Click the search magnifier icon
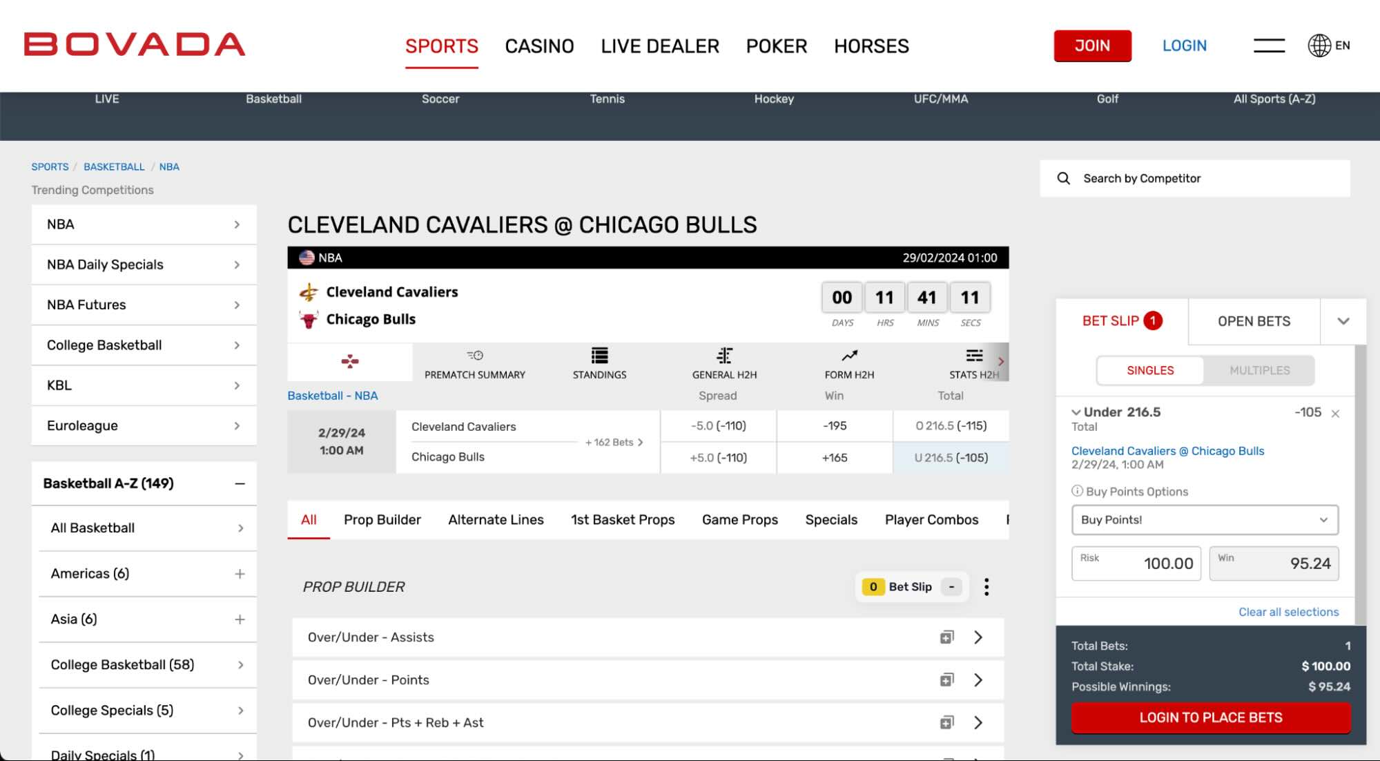 1063,178
